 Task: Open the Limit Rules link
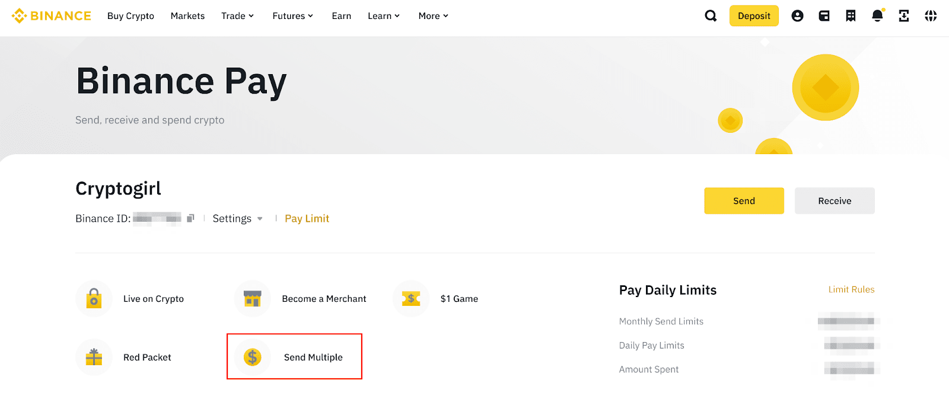(x=851, y=289)
